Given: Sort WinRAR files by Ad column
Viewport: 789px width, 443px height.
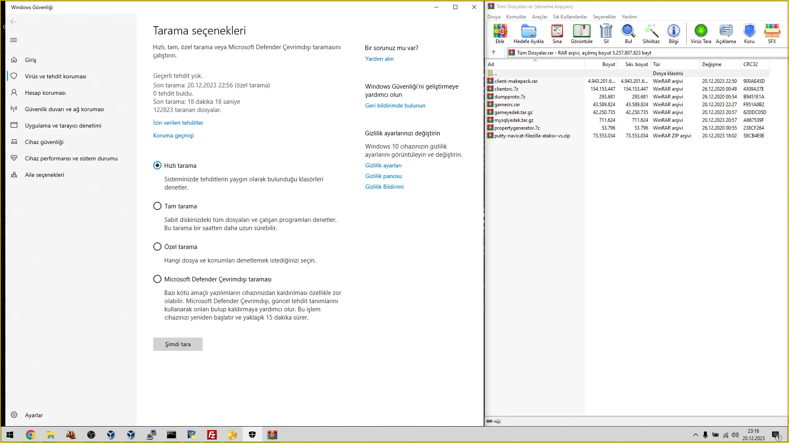Looking at the screenshot, I should (535, 64).
